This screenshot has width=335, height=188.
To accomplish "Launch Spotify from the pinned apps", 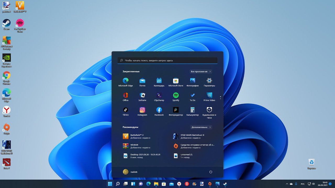I will pos(176,97).
